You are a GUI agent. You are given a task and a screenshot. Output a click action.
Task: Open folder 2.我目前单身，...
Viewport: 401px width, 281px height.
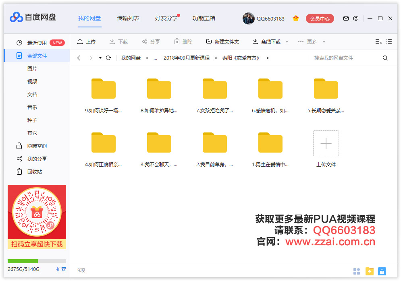coord(215,150)
